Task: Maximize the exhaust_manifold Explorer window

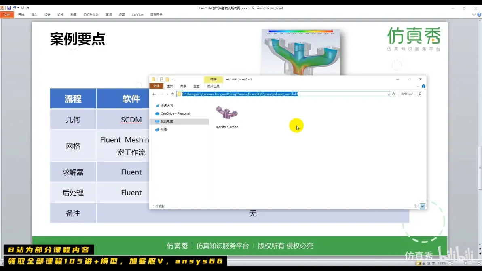Action: (x=409, y=79)
